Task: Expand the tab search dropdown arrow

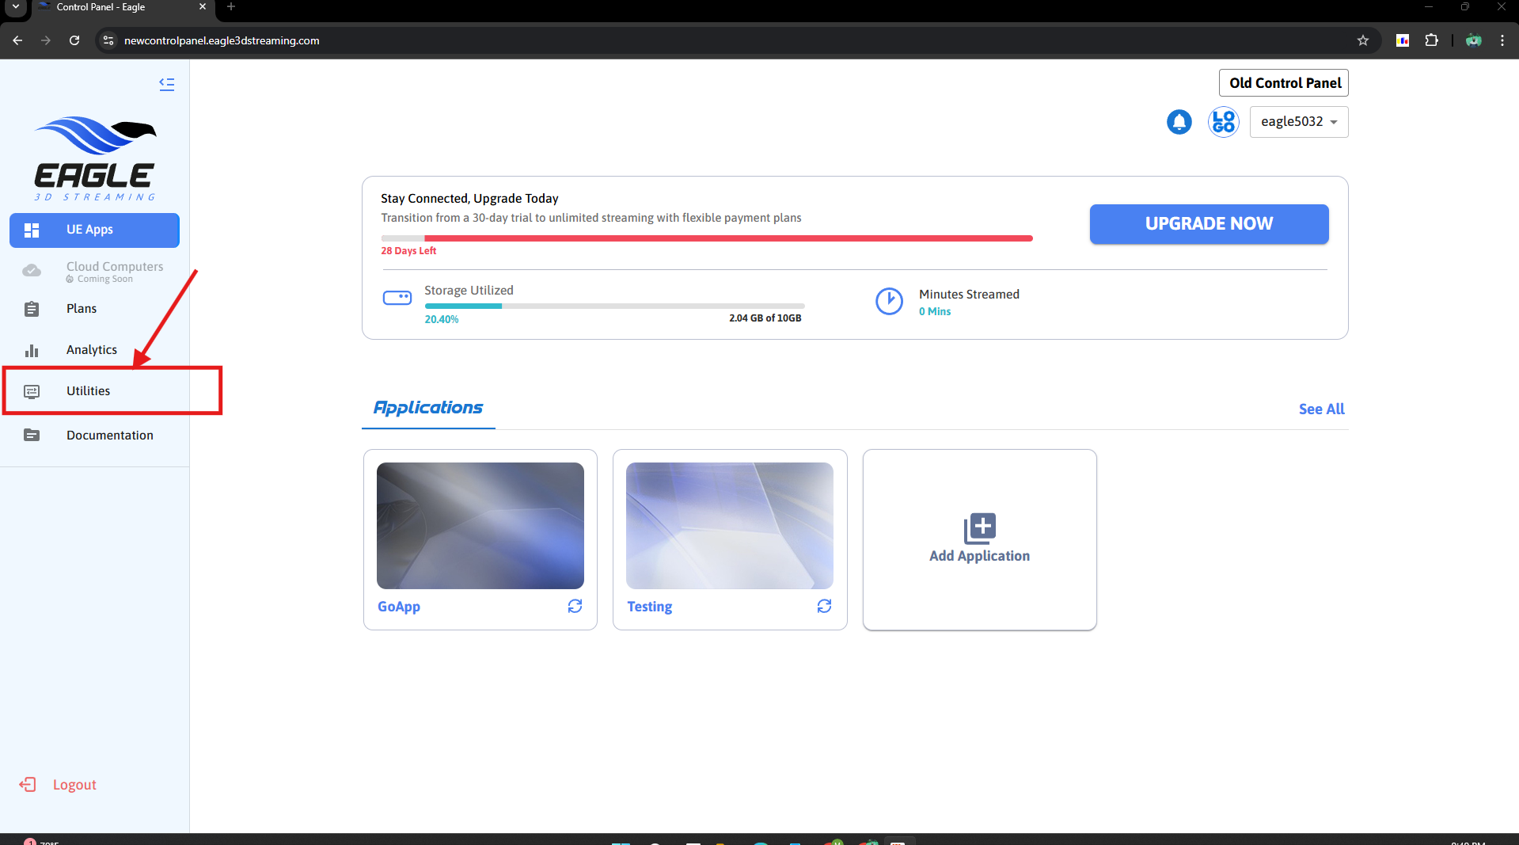Action: [x=15, y=7]
